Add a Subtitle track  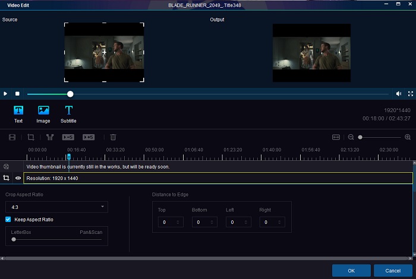[x=68, y=114]
